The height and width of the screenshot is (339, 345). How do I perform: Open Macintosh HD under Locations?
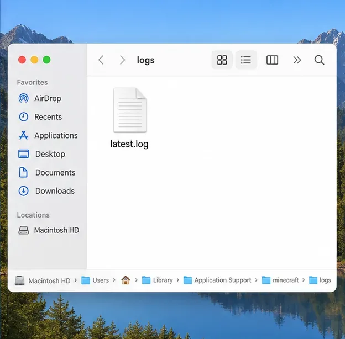point(48,230)
